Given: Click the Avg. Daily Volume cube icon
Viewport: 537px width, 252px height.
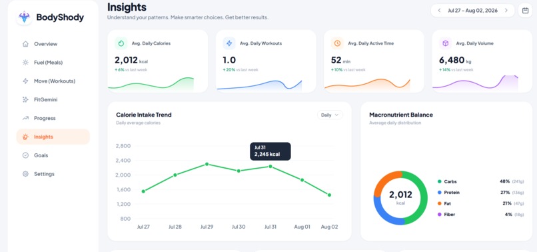Looking at the screenshot, I should pyautogui.click(x=445, y=43).
